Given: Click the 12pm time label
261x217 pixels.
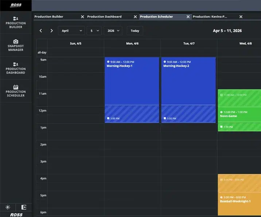Looking at the screenshot, I should [42, 111].
